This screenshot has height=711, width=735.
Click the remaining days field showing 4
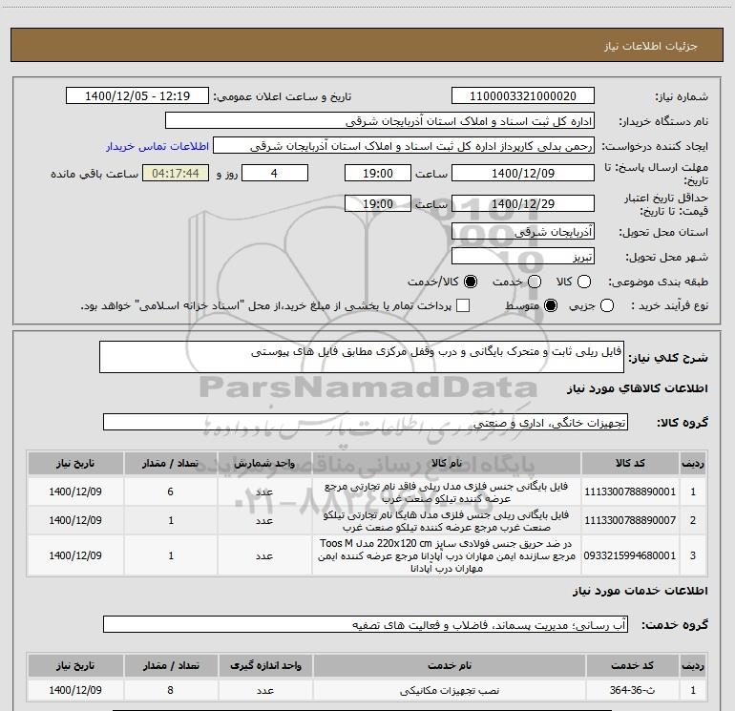point(274,174)
